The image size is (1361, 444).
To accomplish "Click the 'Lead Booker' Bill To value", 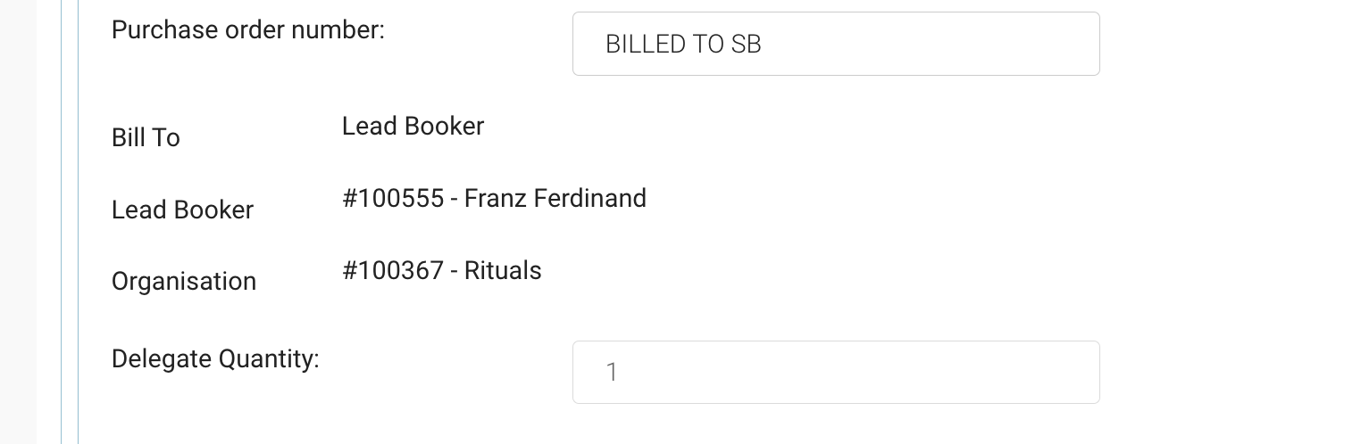I will pos(413,127).
